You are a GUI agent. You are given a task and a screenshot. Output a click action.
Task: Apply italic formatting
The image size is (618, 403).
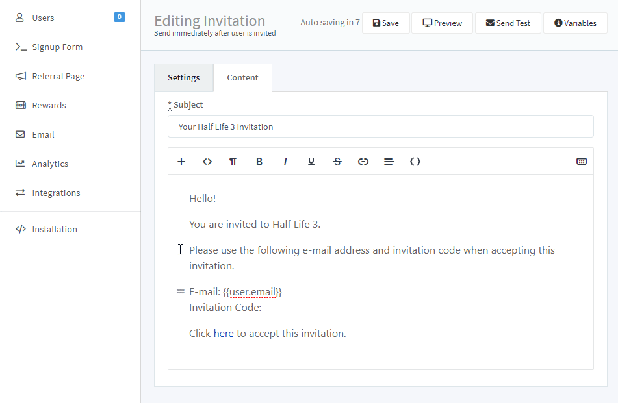coord(285,162)
